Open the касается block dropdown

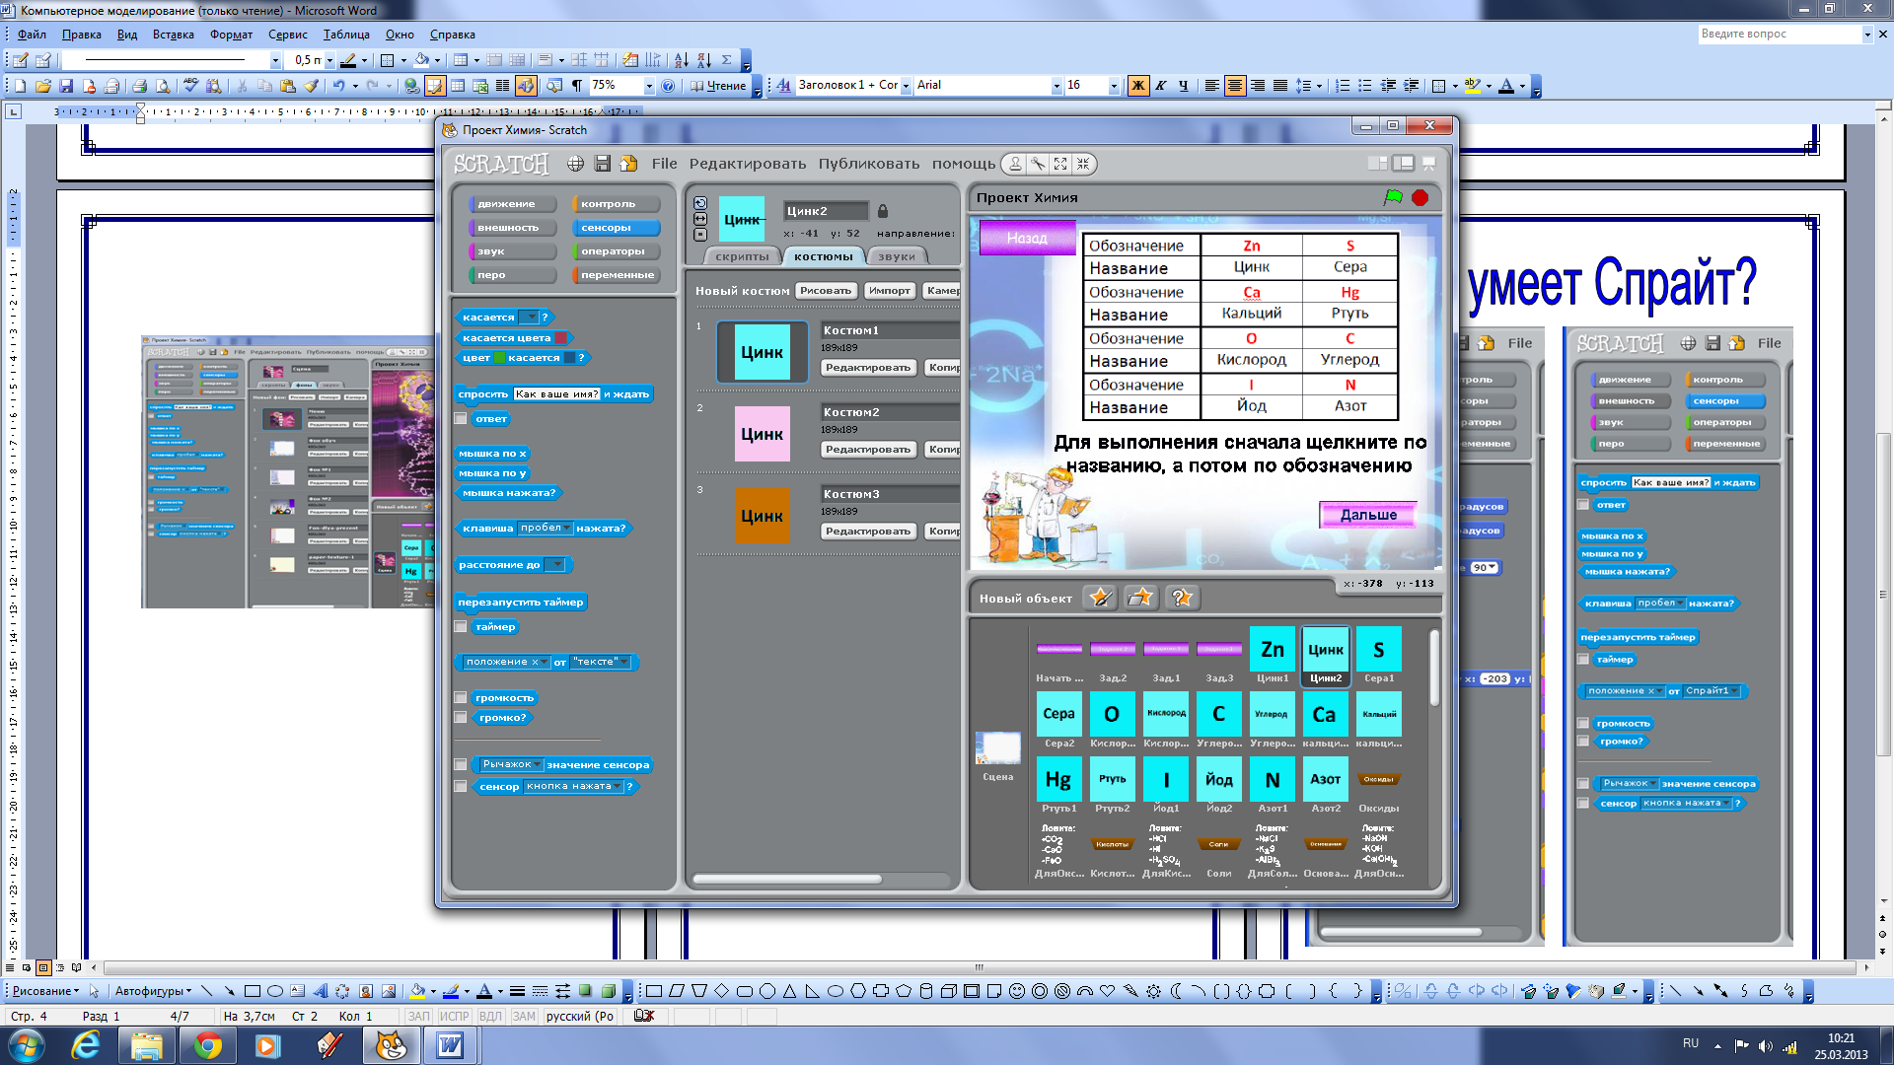(529, 318)
